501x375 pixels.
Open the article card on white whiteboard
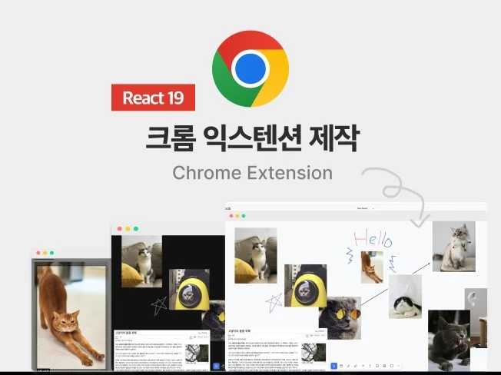pyautogui.click(x=277, y=349)
